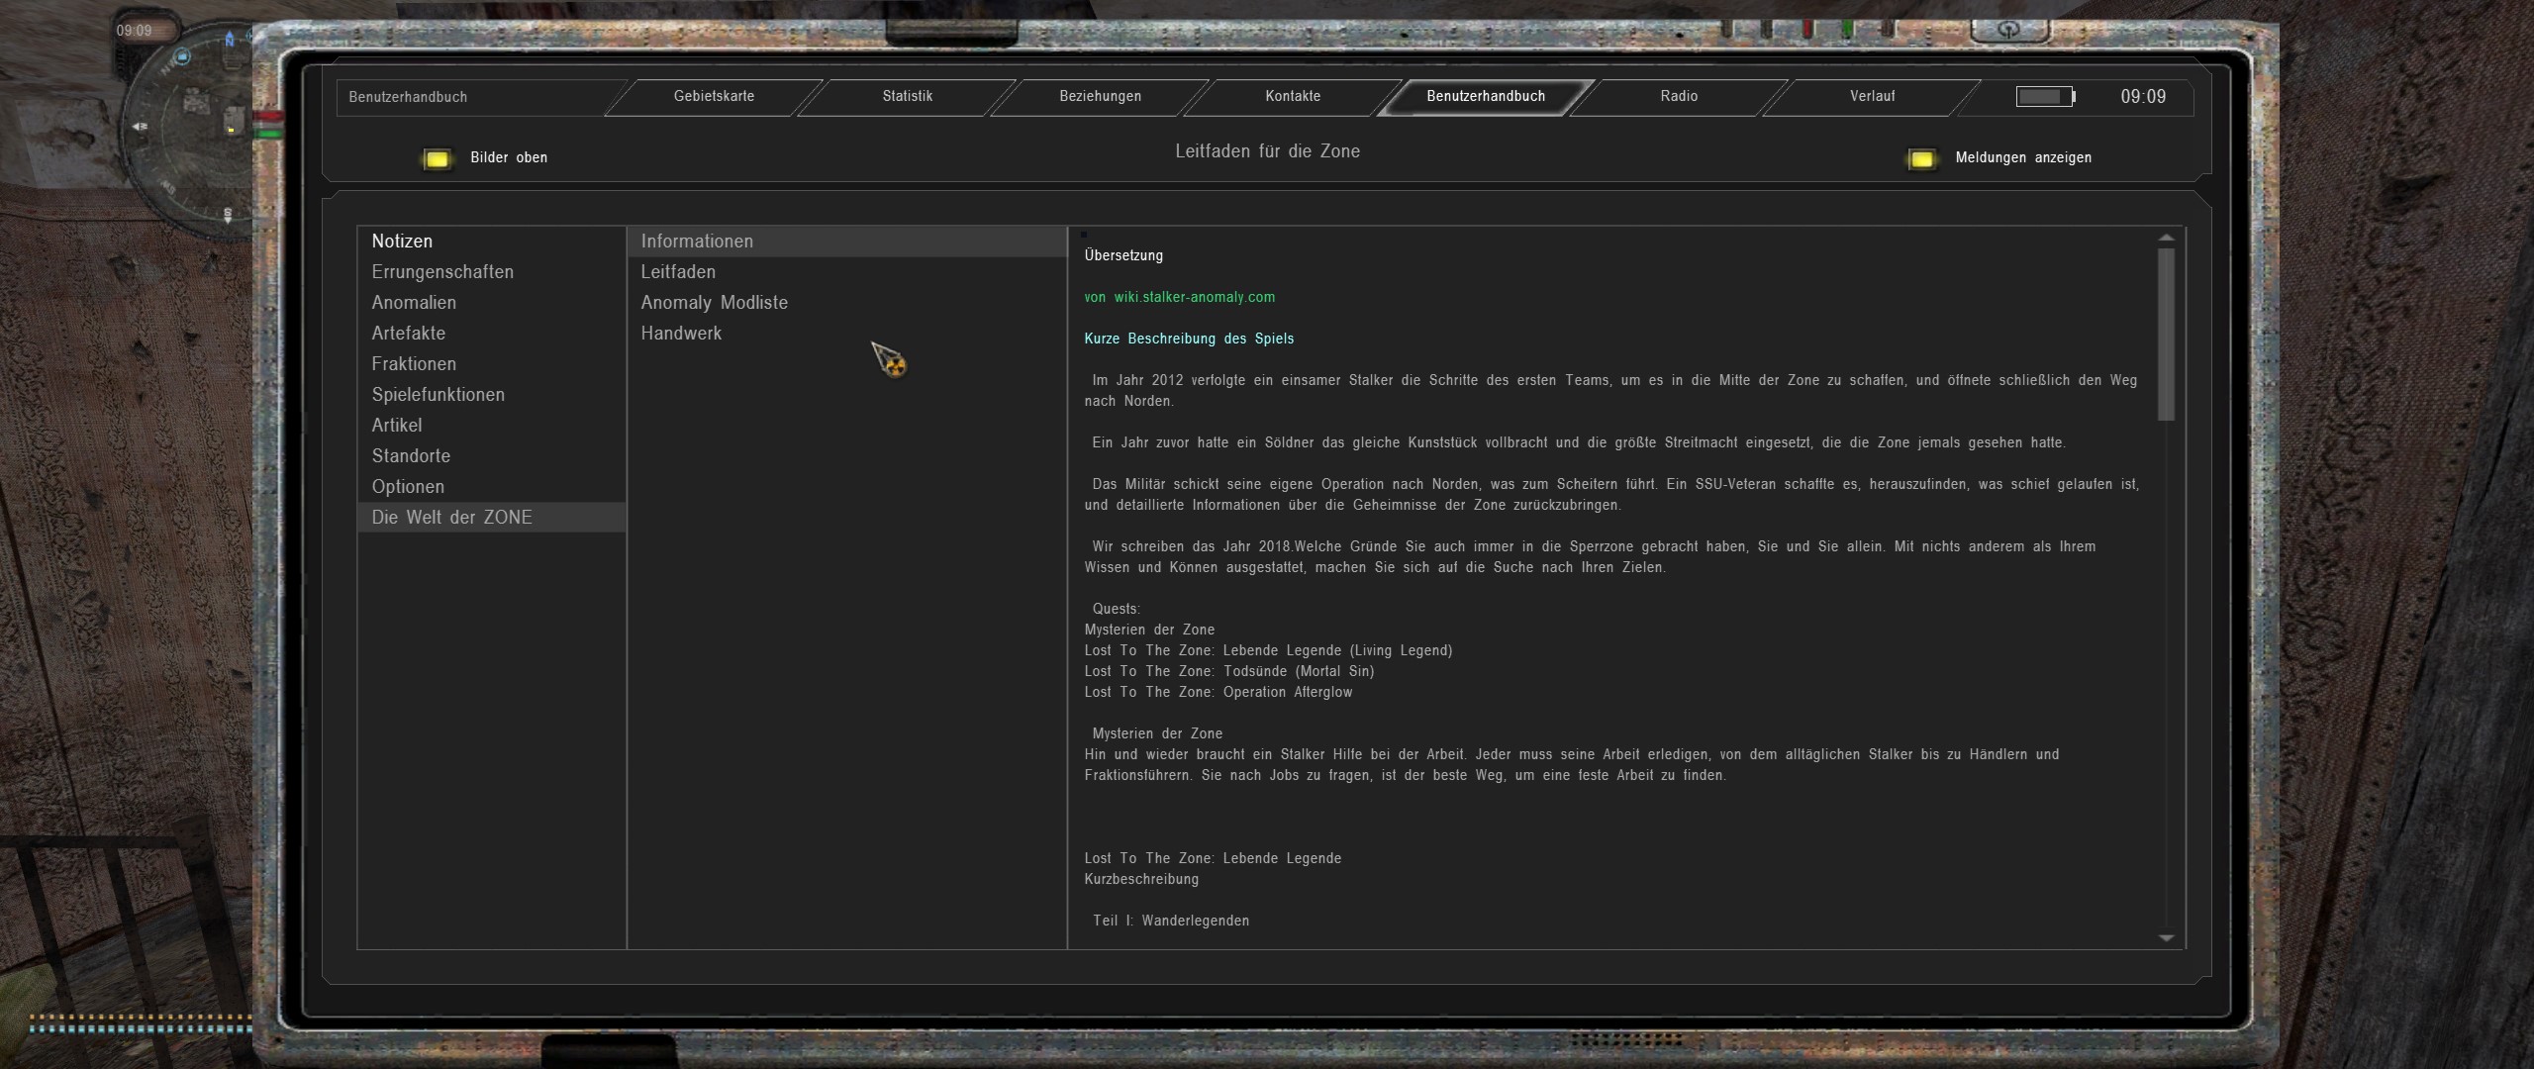Click the vertical scrollbar thumb
The image size is (2534, 1069).
point(2166,333)
